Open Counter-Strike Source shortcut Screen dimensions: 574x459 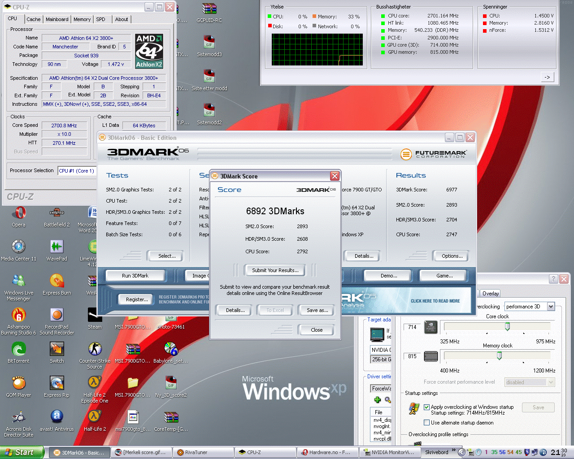click(x=95, y=356)
